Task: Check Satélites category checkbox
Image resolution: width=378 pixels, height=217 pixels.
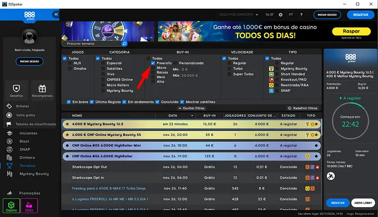Action: click(x=103, y=68)
